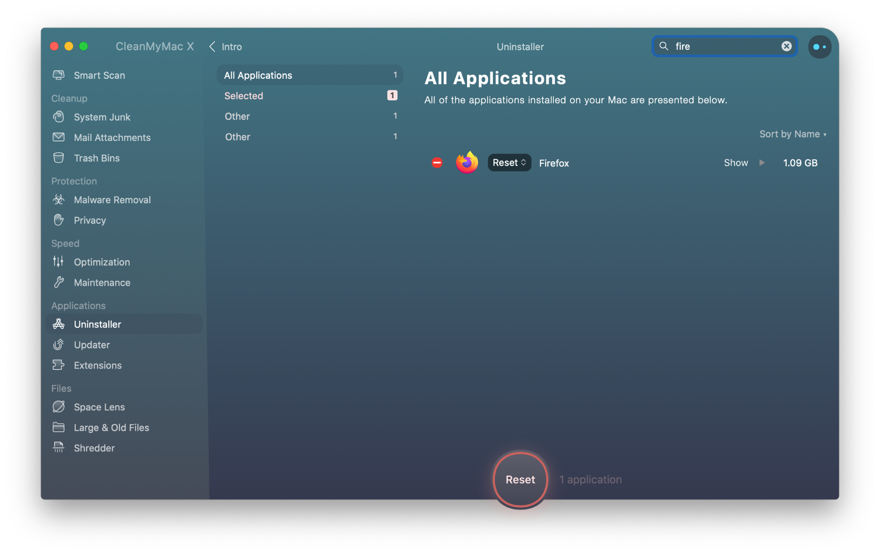Open Trash Bins module
This screenshot has height=554, width=880.
tap(124, 158)
